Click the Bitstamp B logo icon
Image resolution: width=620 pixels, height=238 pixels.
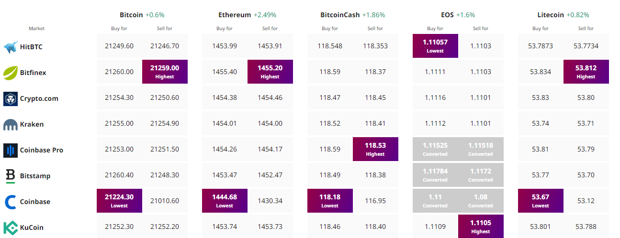pos(11,176)
